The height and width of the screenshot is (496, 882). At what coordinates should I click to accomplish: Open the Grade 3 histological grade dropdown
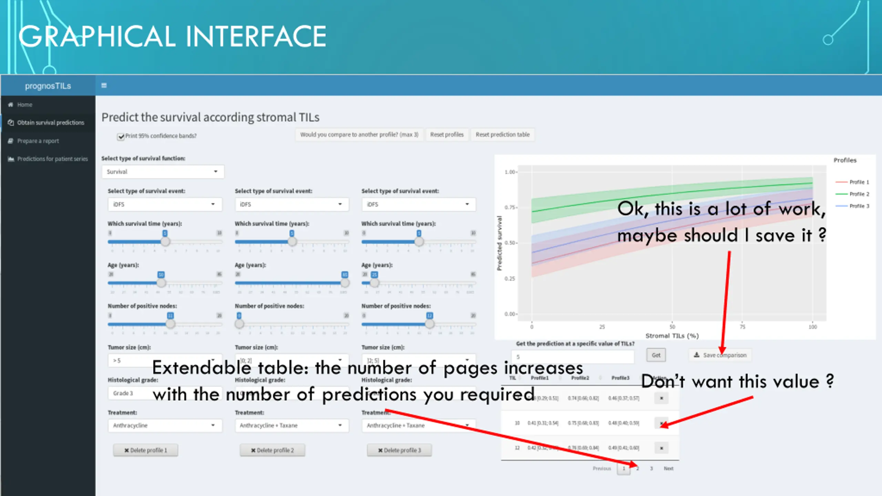click(165, 393)
